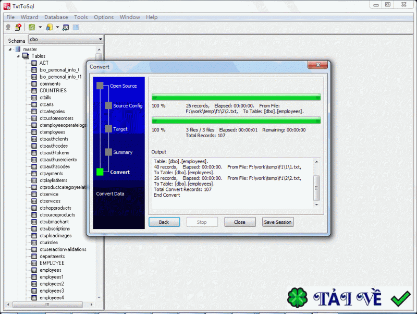Click the Back button in Convert dialog
The image size is (417, 314).
coord(164,222)
